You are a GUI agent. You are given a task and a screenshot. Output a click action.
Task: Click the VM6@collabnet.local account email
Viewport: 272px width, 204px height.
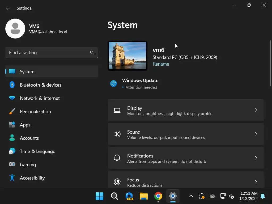(x=48, y=32)
